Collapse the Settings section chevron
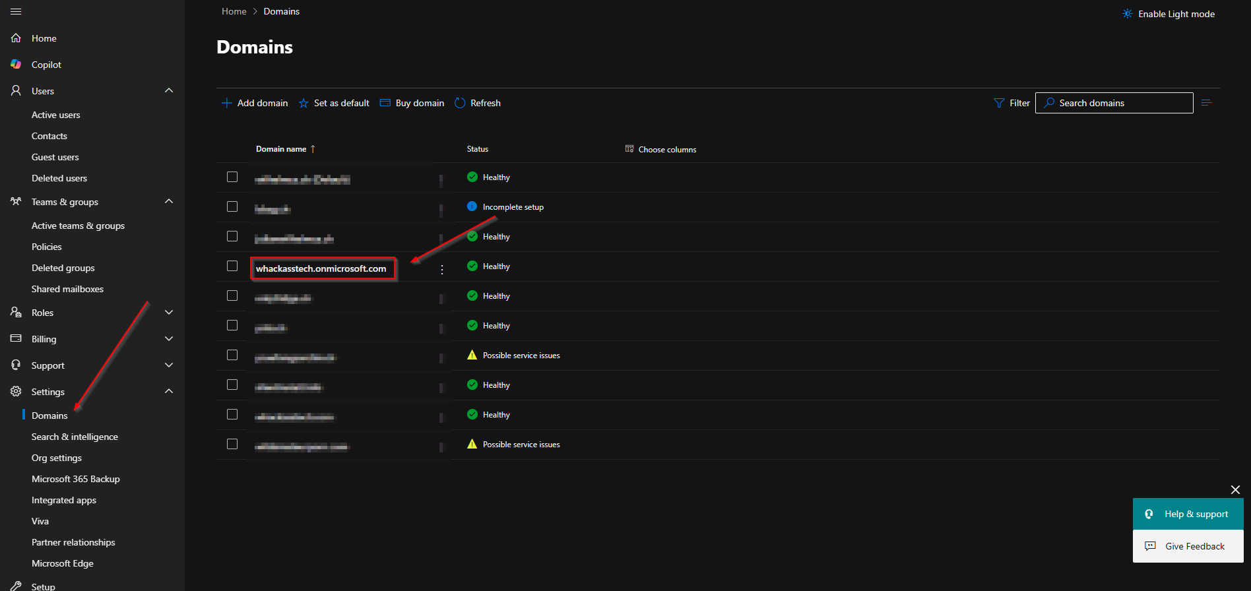1251x591 pixels. coord(169,391)
